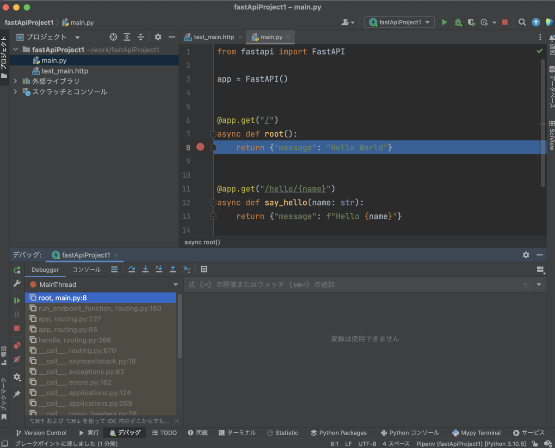Viewport: 555px width, 448px height.
Task: Expand all nodes in the Project panel
Action: (x=127, y=37)
